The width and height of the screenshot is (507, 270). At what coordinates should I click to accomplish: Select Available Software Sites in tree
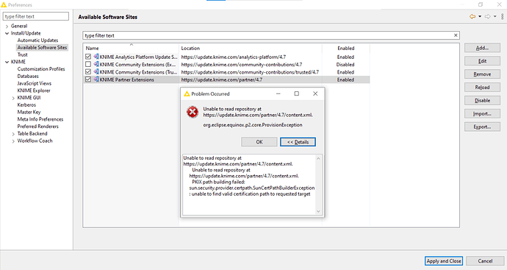[x=42, y=47]
